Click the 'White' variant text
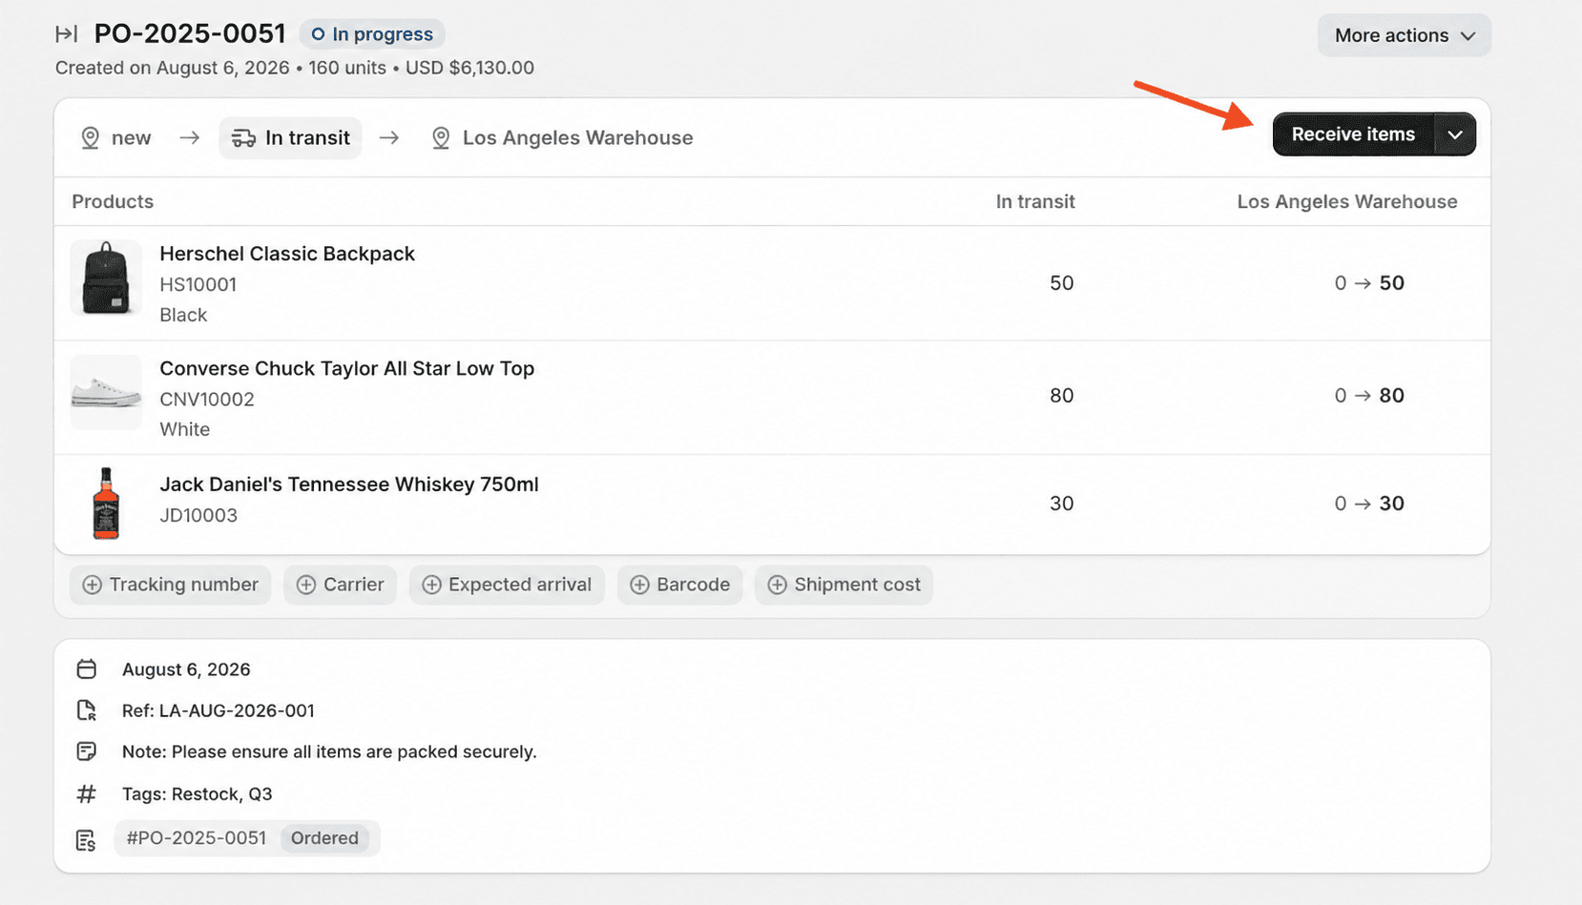This screenshot has width=1582, height=905. 184,429
